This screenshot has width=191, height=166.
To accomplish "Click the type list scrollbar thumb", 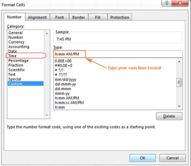I will (179, 83).
